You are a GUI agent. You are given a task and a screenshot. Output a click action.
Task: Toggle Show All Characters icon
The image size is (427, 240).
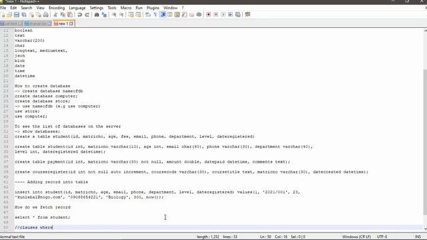coord(155,15)
